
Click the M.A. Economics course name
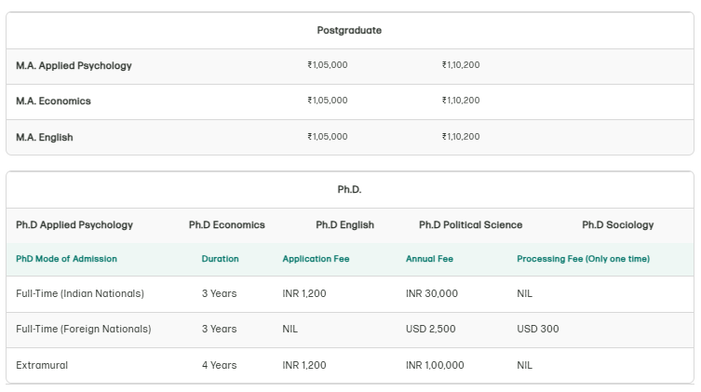[x=53, y=101]
